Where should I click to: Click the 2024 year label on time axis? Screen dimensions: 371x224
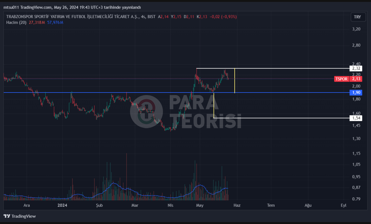coord(62,205)
